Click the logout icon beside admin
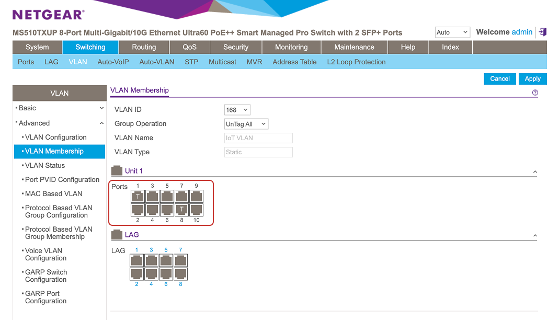 coord(543,32)
